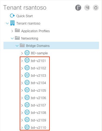Click the Tenant rsantoso building icon
Viewport: 102px width, 131px height.
(12, 23)
